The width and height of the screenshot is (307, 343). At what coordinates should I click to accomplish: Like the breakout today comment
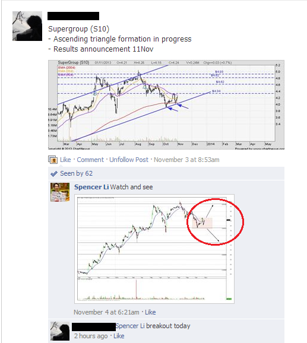119,336
